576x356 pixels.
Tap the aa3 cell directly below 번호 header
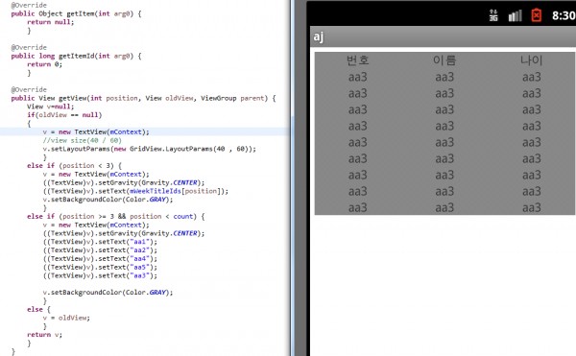pyautogui.click(x=358, y=77)
